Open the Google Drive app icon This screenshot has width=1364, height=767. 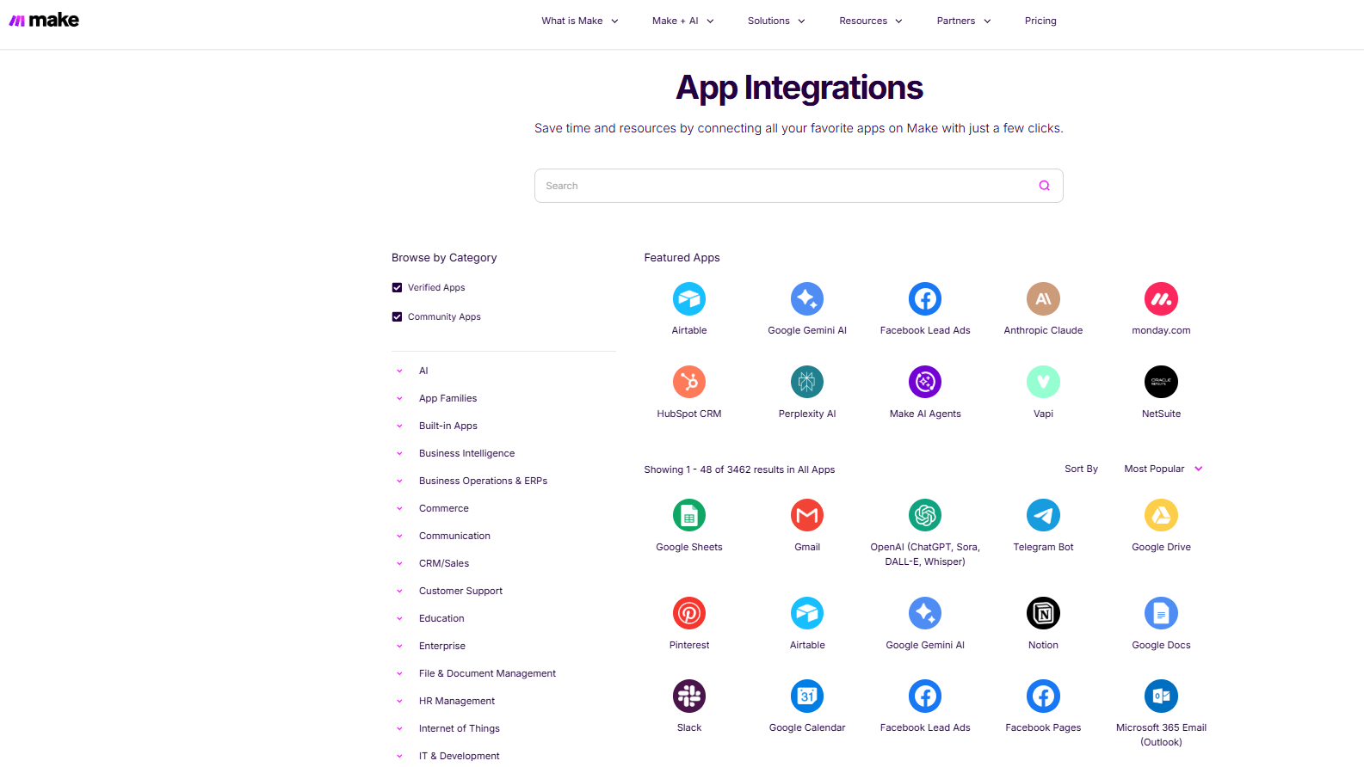1161,515
